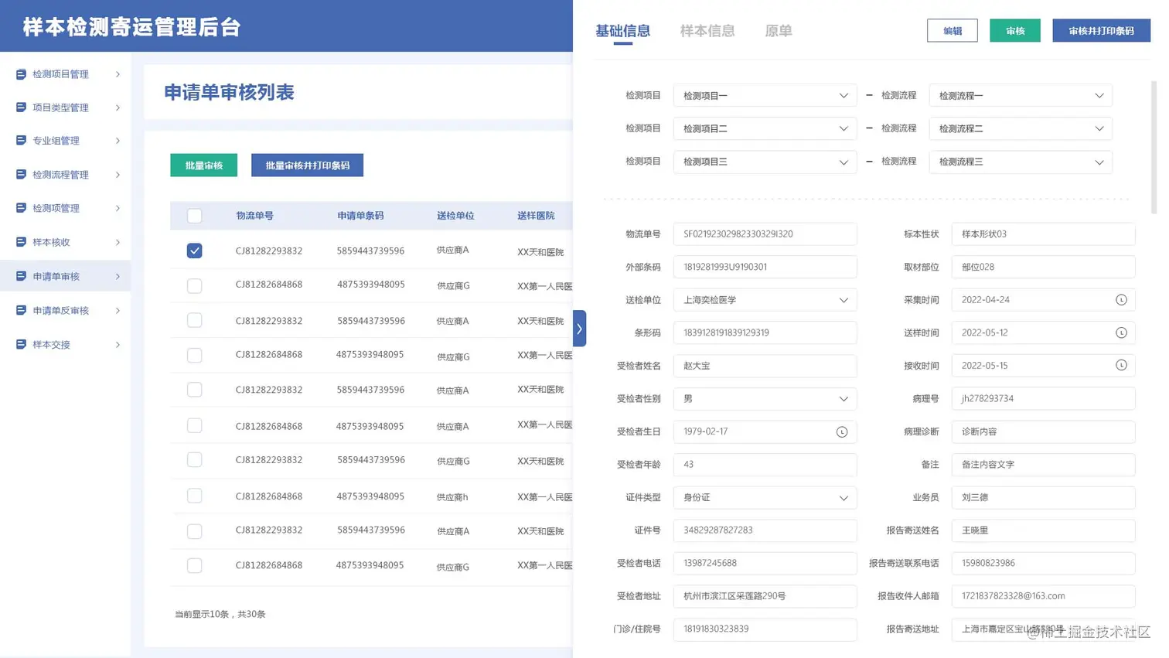Check the row with CJ81282684868 and 供应商A
This screenshot has height=658, width=1169.
pos(195,425)
